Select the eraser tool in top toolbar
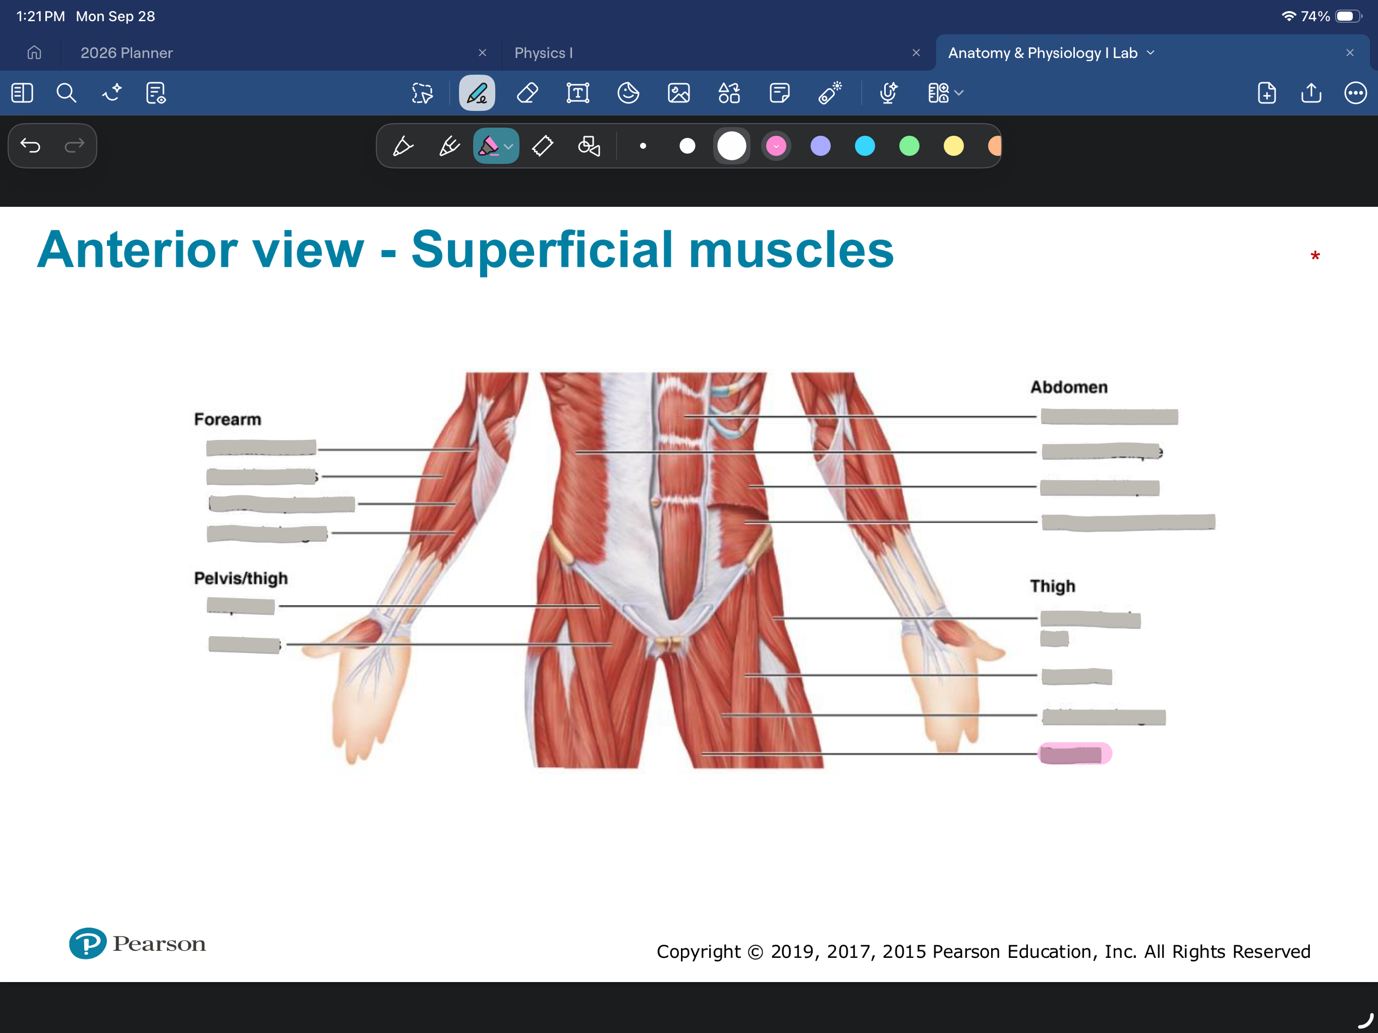The image size is (1378, 1033). pos(528,93)
